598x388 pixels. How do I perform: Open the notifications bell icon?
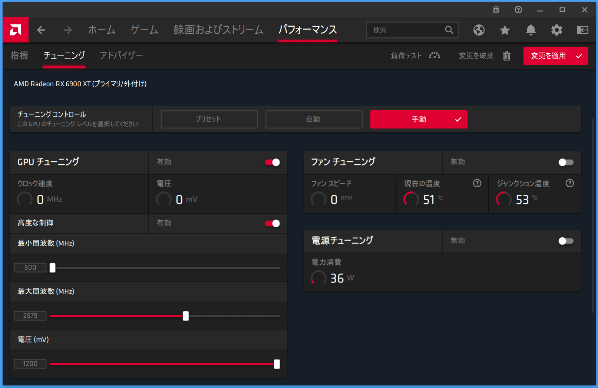(x=531, y=30)
